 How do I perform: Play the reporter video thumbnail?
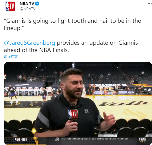coord(78,103)
